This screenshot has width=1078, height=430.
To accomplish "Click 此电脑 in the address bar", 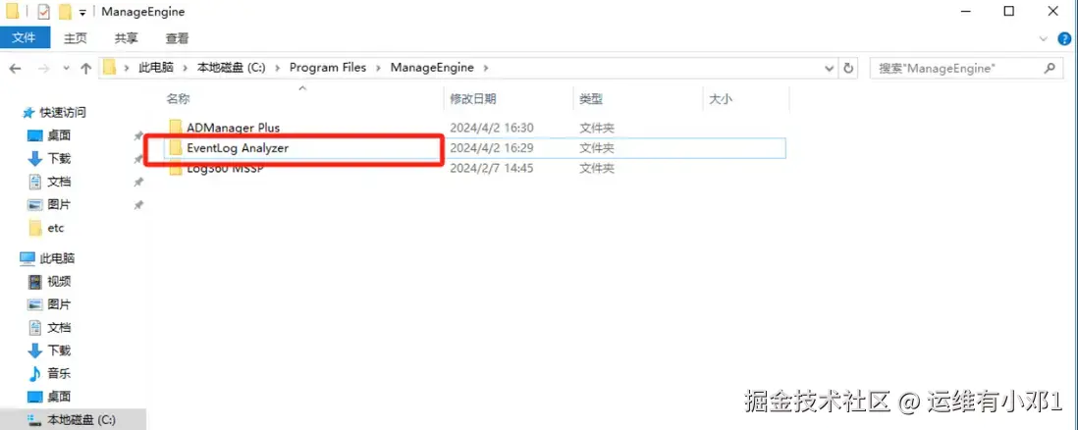I will [156, 68].
